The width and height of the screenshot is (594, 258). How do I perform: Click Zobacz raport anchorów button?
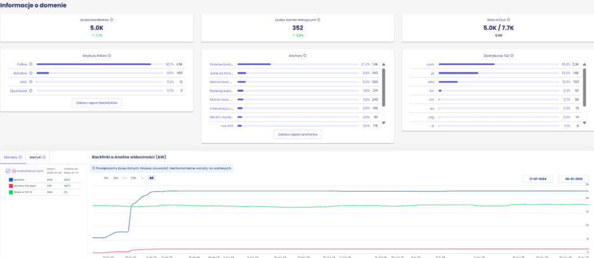click(x=298, y=134)
